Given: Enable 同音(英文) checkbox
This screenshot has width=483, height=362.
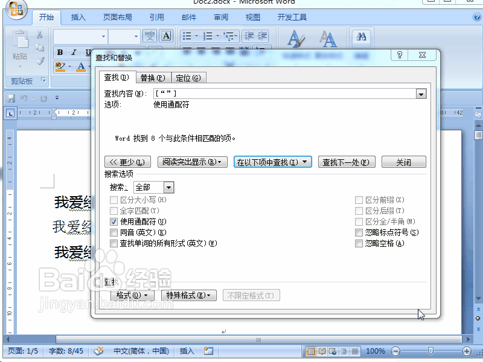Looking at the screenshot, I should (114, 232).
